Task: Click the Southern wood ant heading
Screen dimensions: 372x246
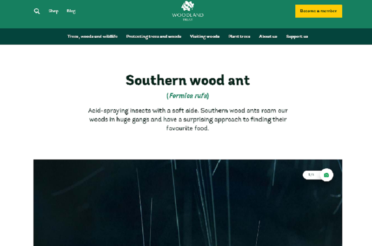Action: [x=188, y=80]
